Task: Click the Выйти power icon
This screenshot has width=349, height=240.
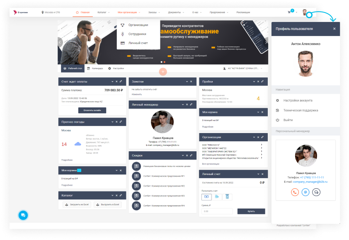Action: [278, 120]
